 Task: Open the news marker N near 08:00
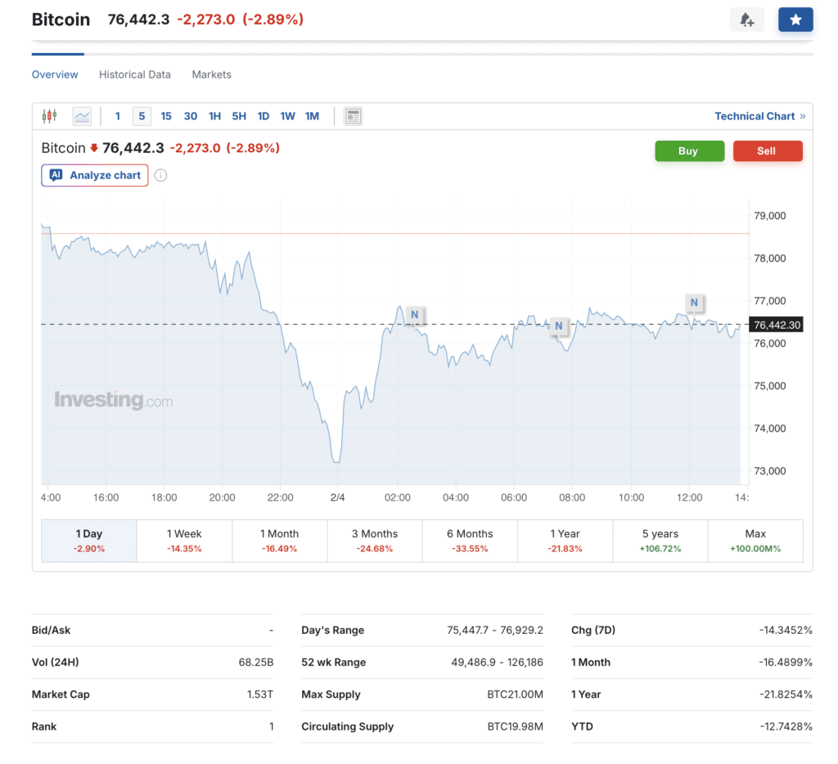[x=558, y=326]
